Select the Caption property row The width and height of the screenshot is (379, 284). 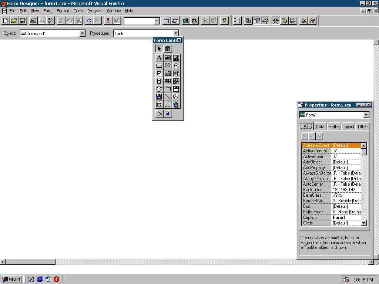point(331,217)
